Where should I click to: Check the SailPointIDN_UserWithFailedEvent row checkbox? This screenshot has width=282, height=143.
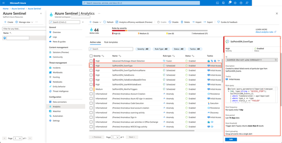91,84
